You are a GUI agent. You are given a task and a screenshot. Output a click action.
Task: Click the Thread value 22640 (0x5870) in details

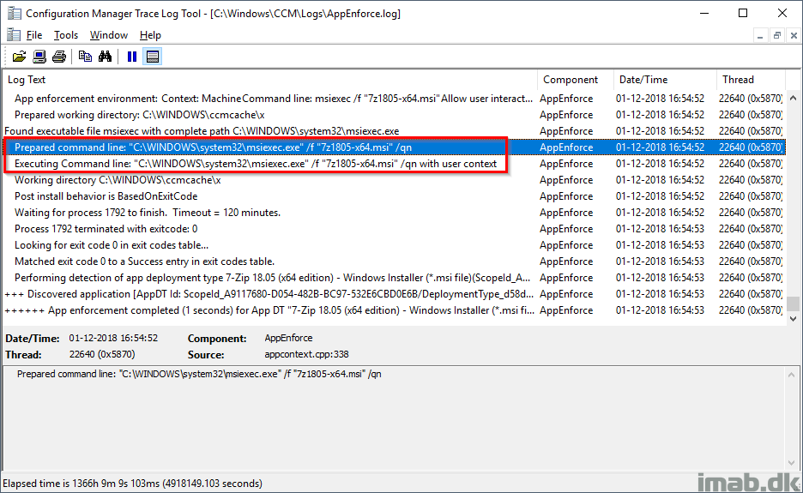pos(102,354)
